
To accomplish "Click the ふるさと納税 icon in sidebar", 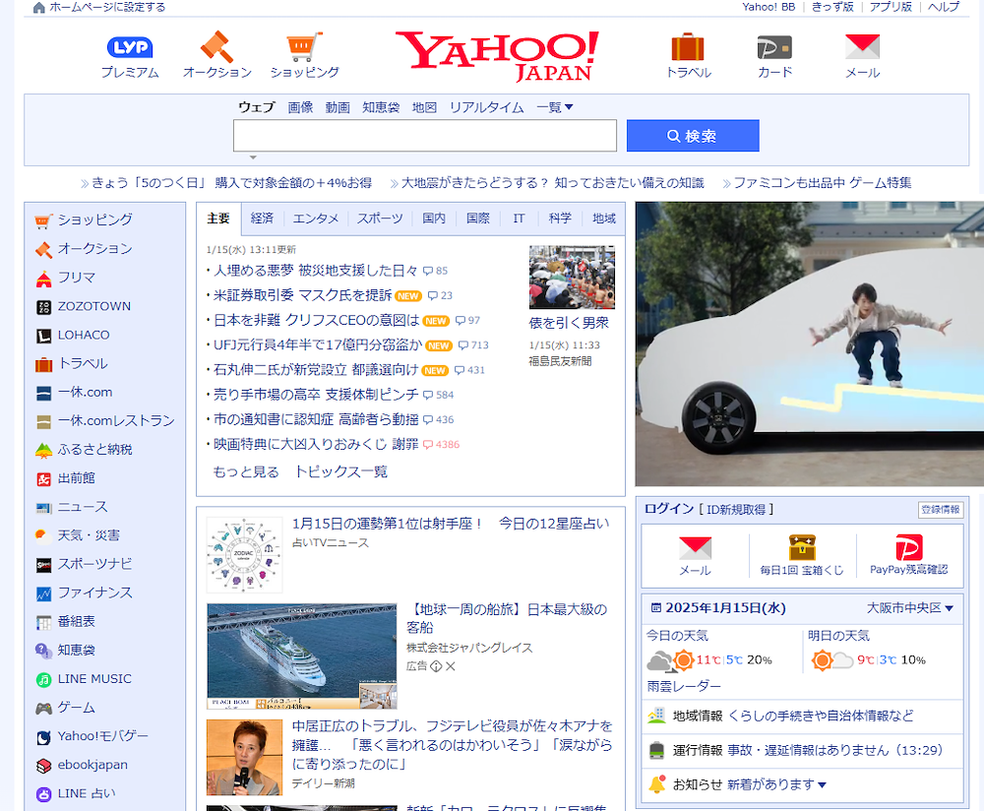I will (x=43, y=450).
